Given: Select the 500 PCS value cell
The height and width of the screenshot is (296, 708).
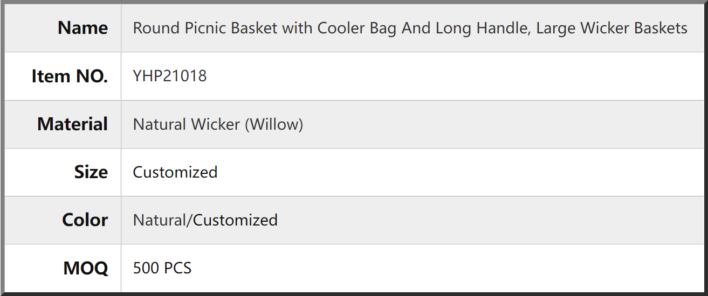Looking at the screenshot, I should [413, 268].
